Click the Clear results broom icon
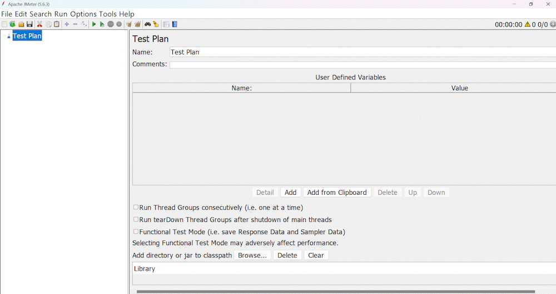Image resolution: width=556 pixels, height=294 pixels. pyautogui.click(x=129, y=24)
